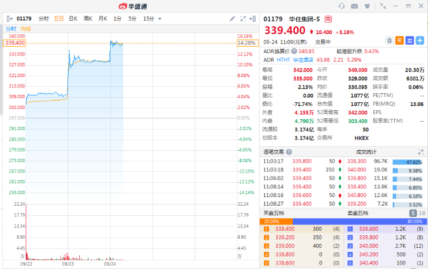428x269 pixels.
Task: Click the 华住集团-S stock name
Action: (304, 19)
